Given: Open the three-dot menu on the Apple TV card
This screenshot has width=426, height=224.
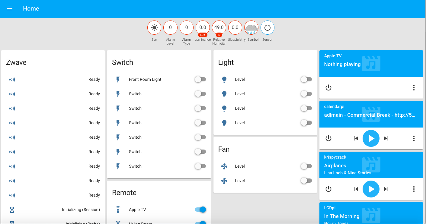Looking at the screenshot, I should [414, 88].
